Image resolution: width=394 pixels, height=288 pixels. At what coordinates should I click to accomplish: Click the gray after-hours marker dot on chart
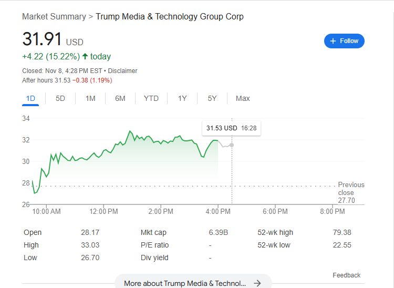232,145
